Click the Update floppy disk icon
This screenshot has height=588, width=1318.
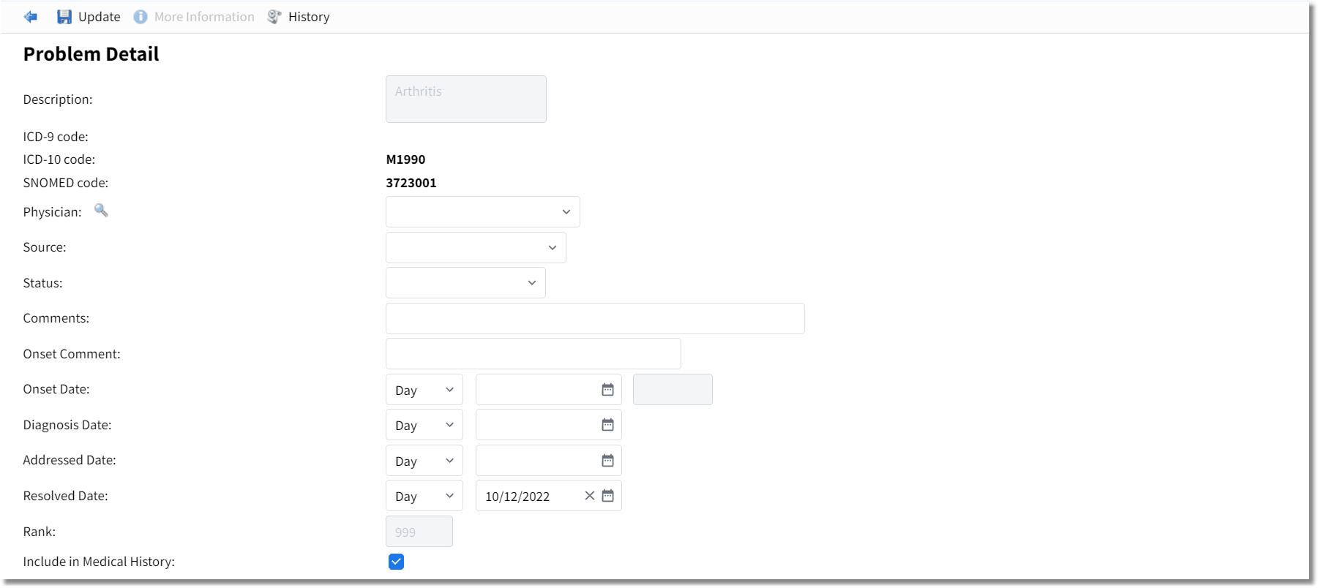pyautogui.click(x=64, y=17)
